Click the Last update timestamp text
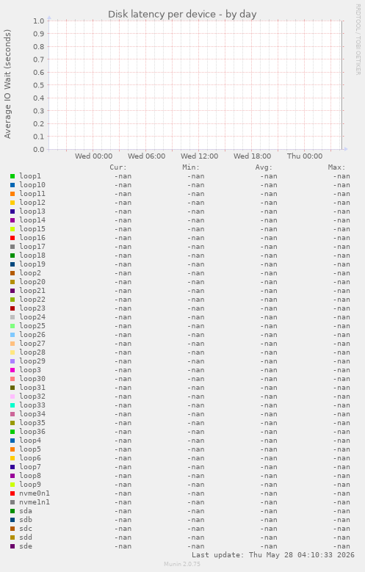Screen dimensions: 365x572 coord(273,555)
